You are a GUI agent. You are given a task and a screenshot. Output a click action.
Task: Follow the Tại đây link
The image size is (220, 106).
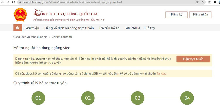(x=161, y=73)
